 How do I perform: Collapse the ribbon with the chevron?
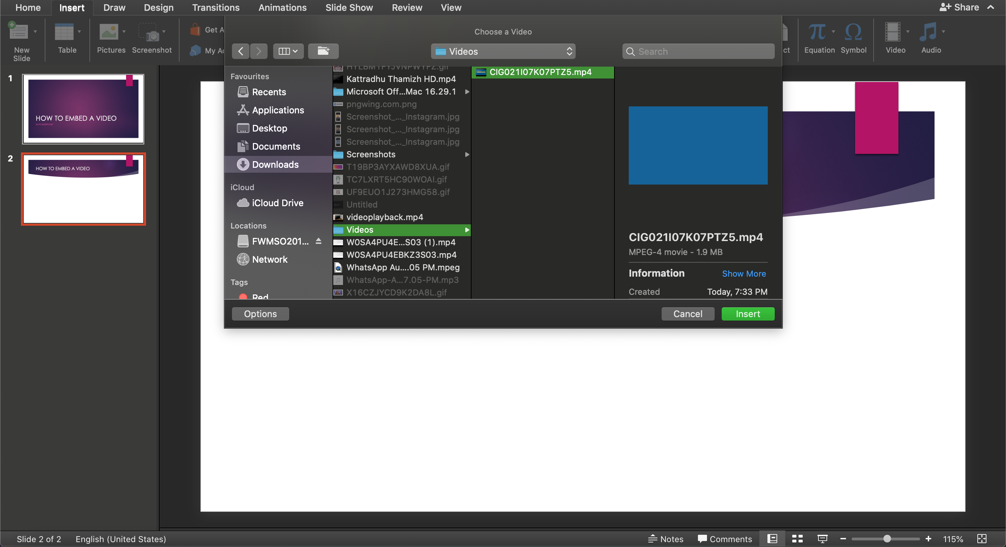pos(991,7)
